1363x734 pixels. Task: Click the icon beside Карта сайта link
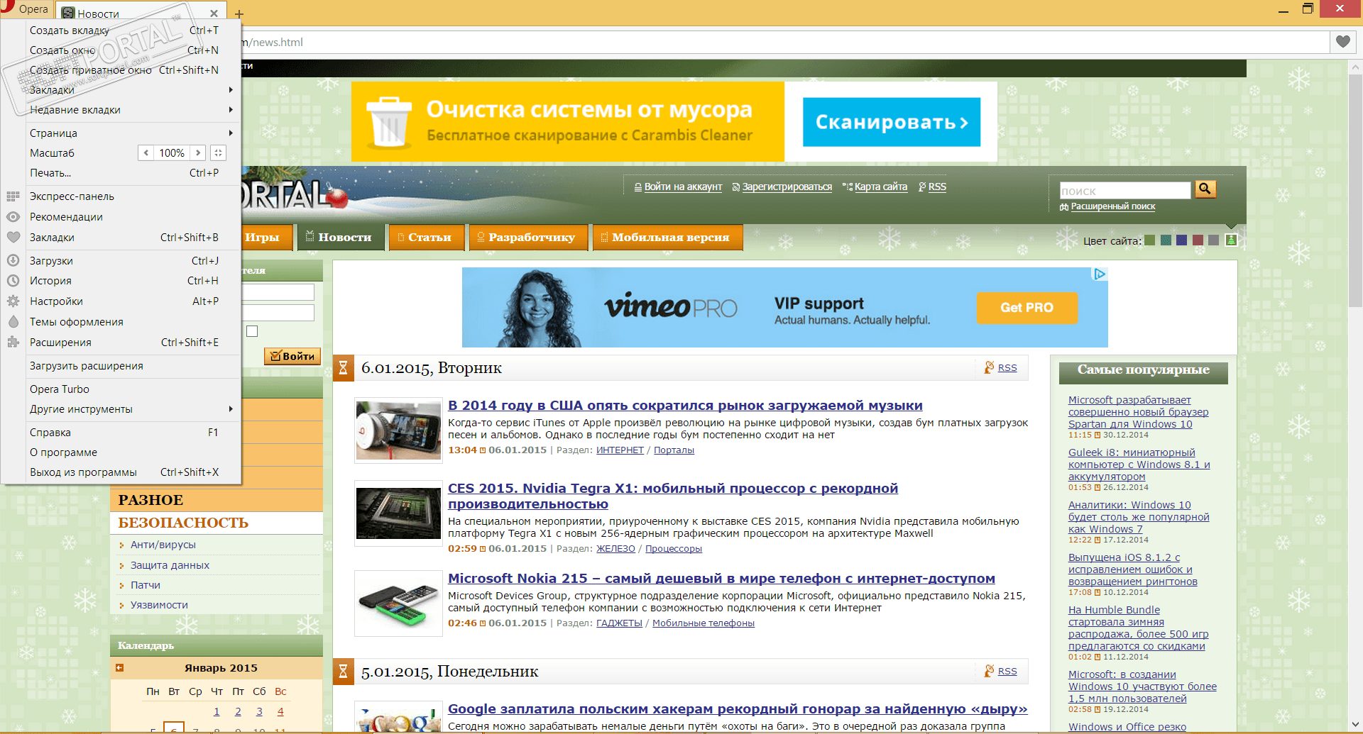click(x=847, y=187)
